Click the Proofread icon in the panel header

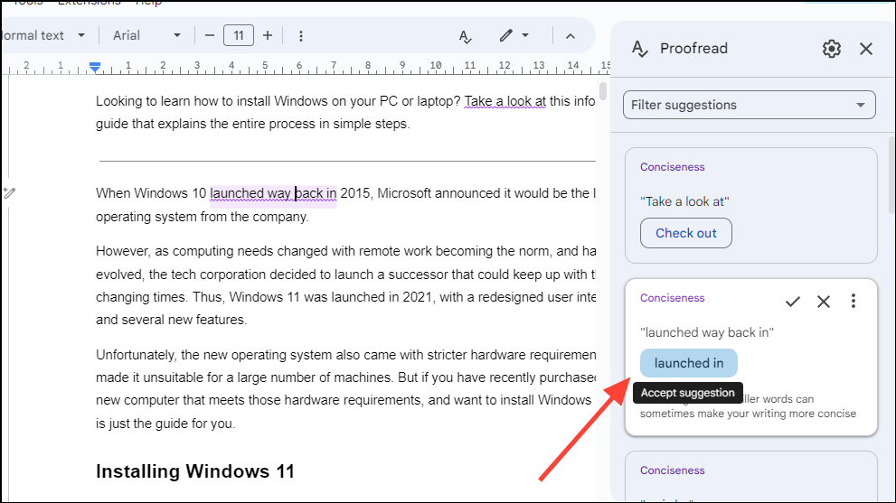coord(639,49)
